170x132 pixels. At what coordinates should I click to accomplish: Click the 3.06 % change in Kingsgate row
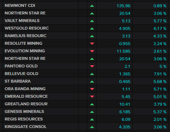pyautogui.click(x=160, y=127)
